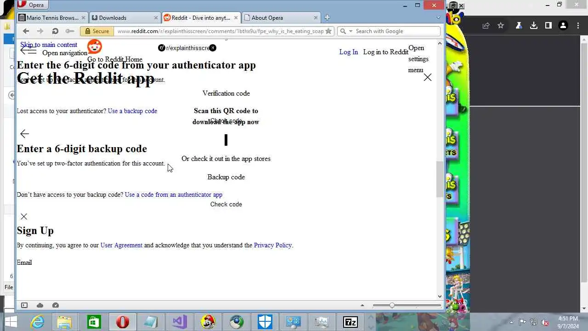The height and width of the screenshot is (331, 588).
Task: Open File Explorer from the taskbar
Action: (65, 322)
